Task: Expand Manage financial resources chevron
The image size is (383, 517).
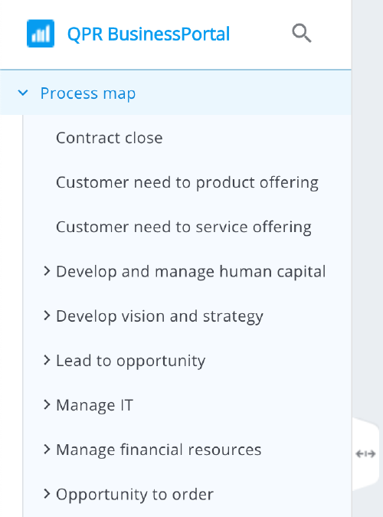Action: pos(47,449)
